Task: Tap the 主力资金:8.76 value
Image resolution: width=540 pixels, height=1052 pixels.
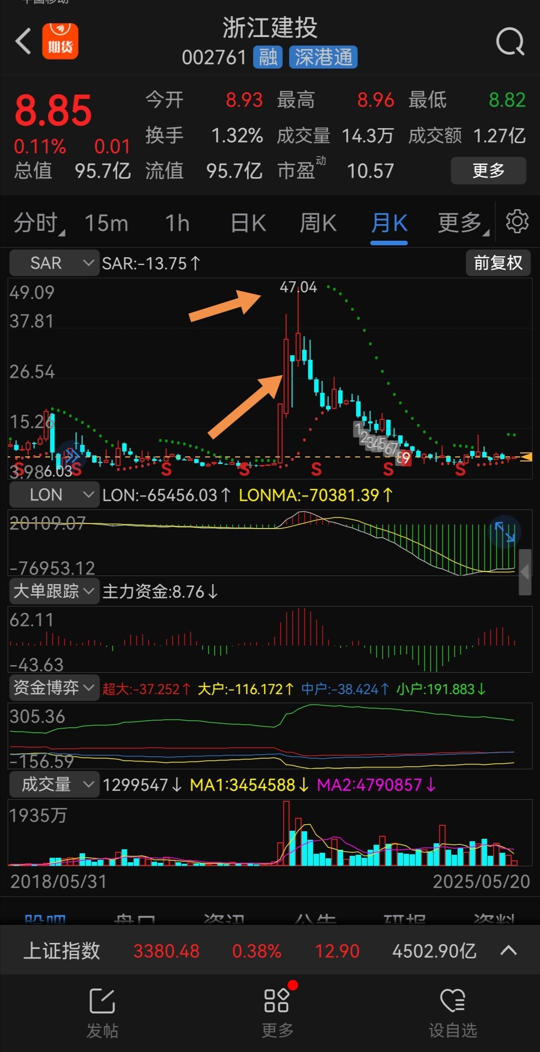Action: point(160,592)
